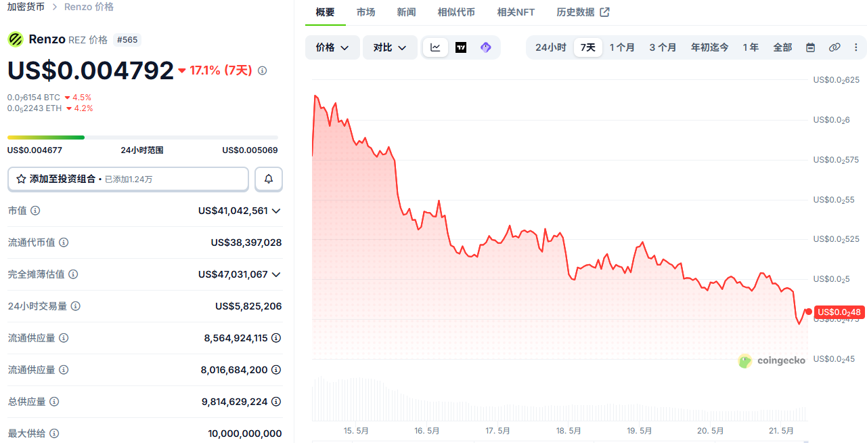This screenshot has height=443, width=867.
Task: Click the 0.0₅2243 ETH value
Action: (35, 108)
